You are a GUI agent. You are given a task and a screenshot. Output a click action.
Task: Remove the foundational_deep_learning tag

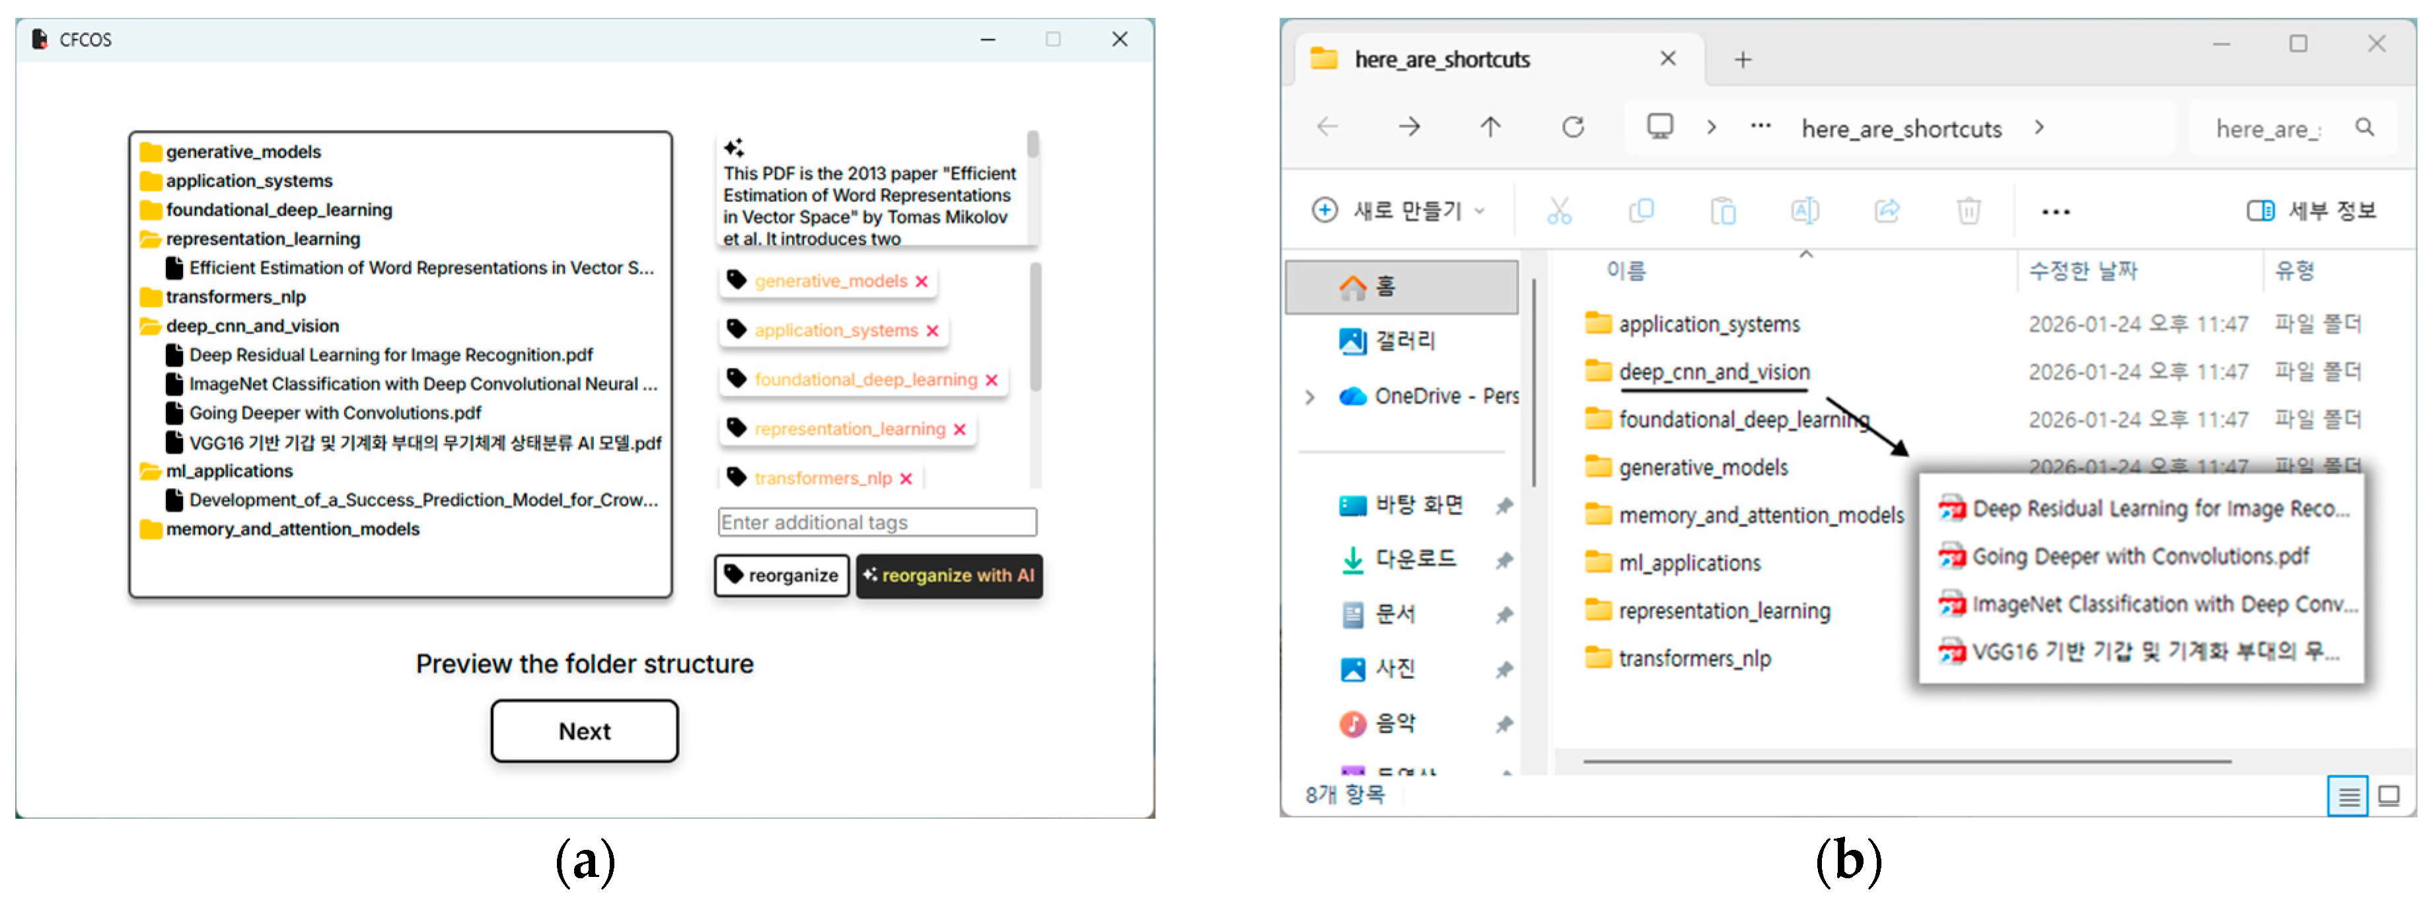[991, 380]
